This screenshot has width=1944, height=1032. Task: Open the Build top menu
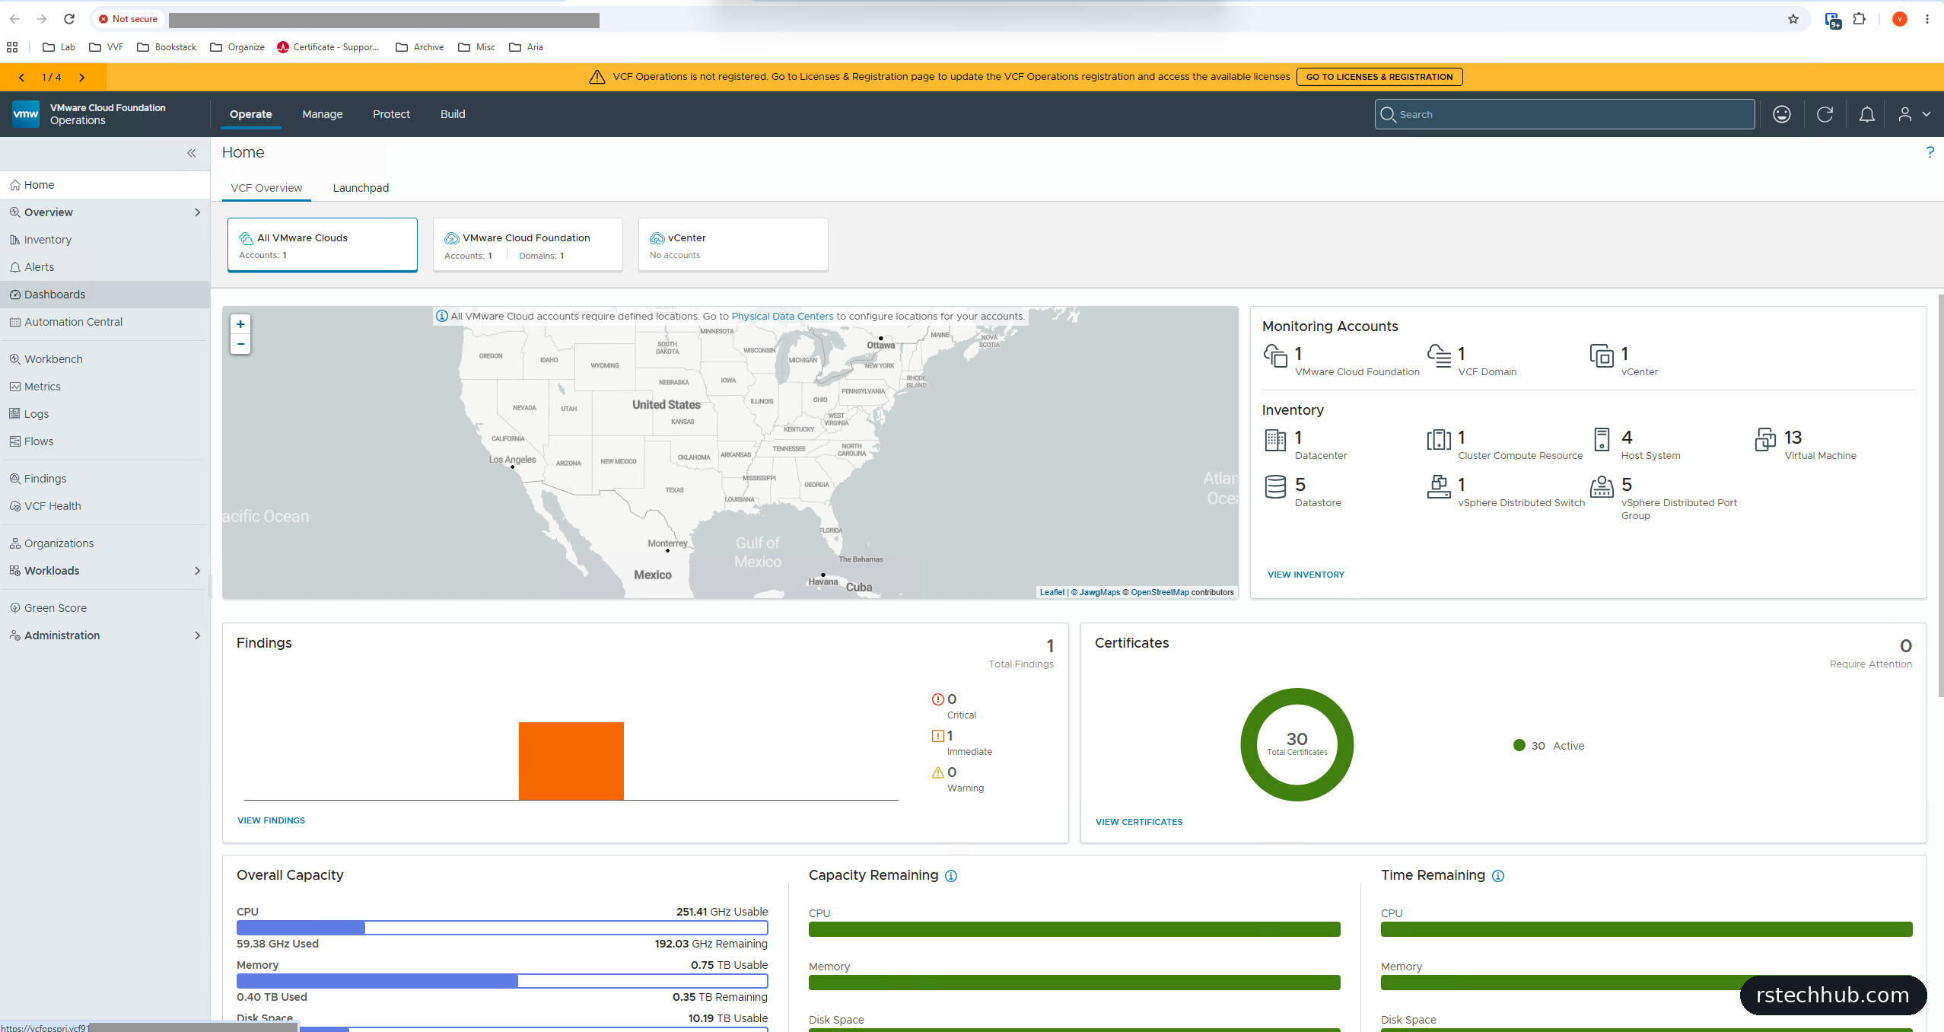453,114
